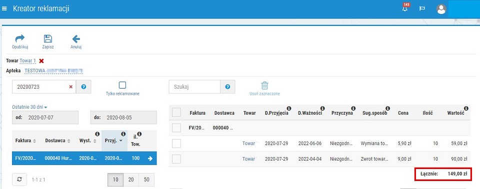Sort invoices by Faktura column
480x189 pixels.
coord(25,141)
